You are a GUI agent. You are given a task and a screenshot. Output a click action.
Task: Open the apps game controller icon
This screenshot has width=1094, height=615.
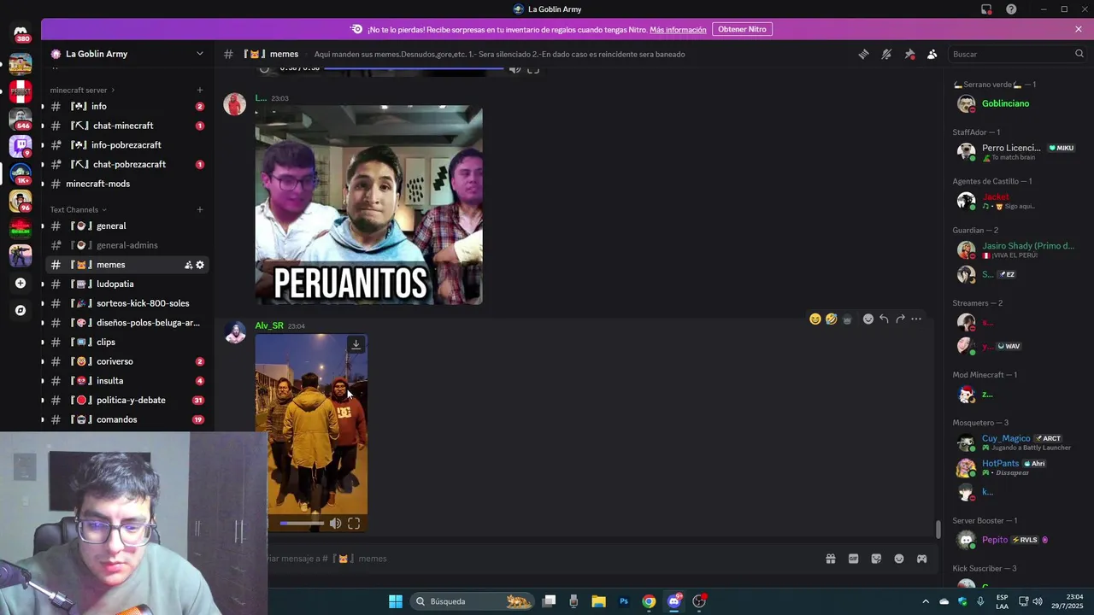[x=921, y=559]
